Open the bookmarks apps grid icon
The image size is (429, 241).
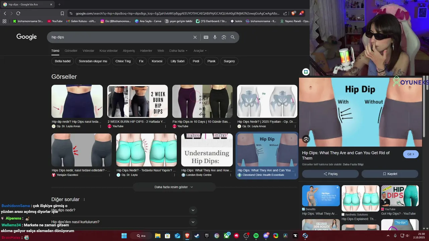4,21
